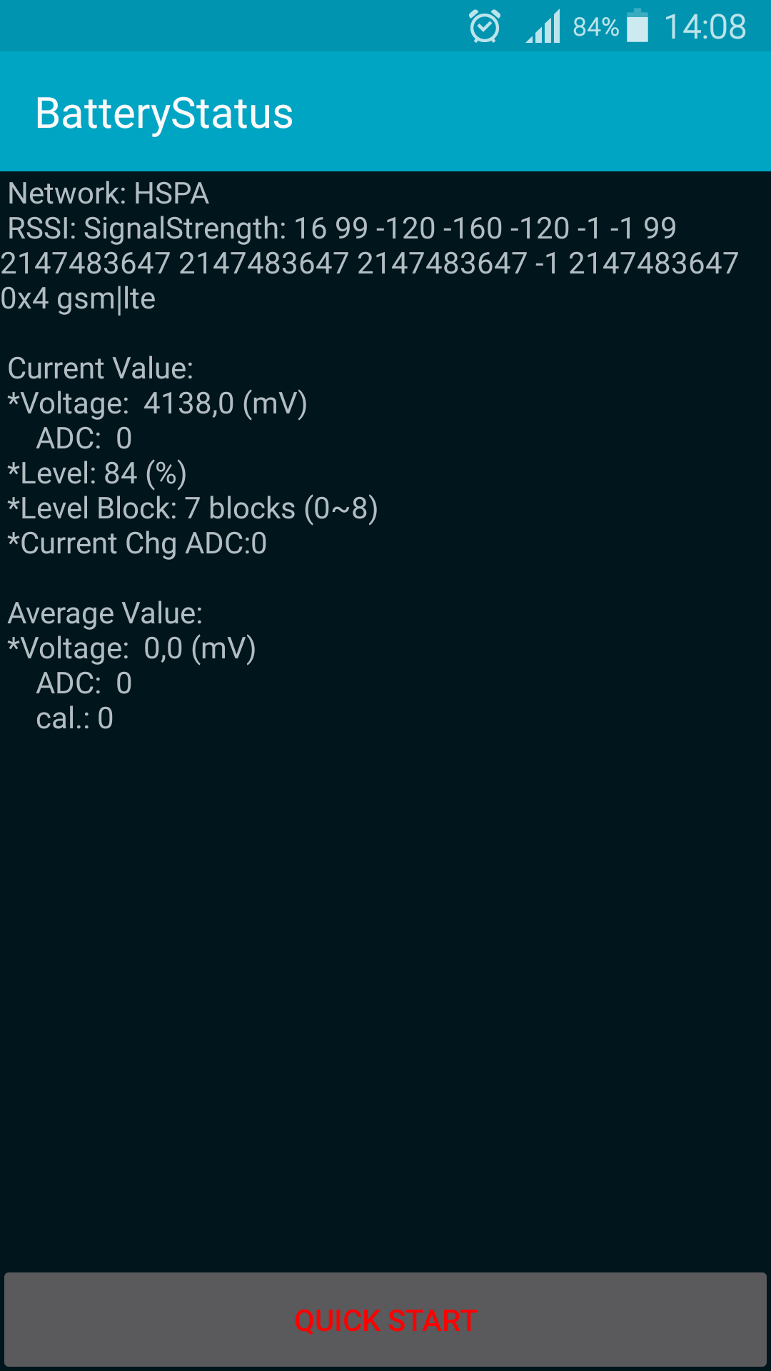Tap the alarm clock status icon

pyautogui.click(x=485, y=26)
